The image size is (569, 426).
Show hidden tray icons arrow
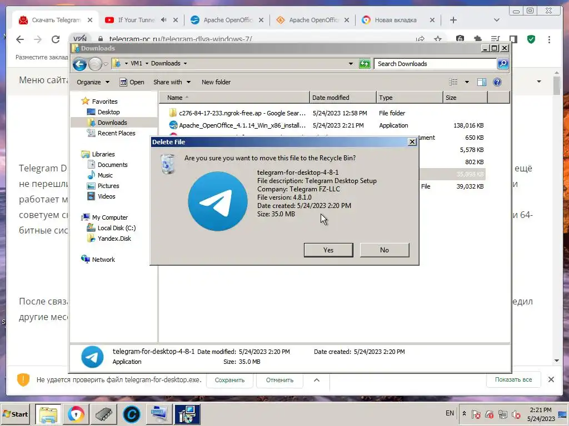click(x=464, y=414)
